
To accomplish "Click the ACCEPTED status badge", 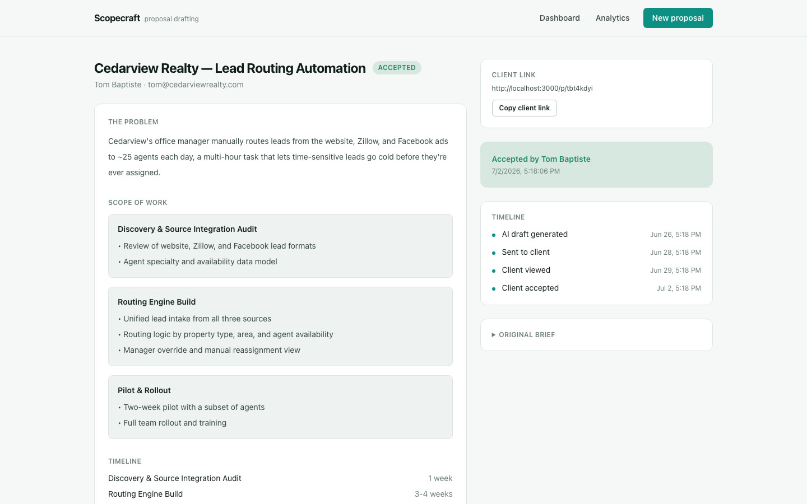I will tap(397, 68).
